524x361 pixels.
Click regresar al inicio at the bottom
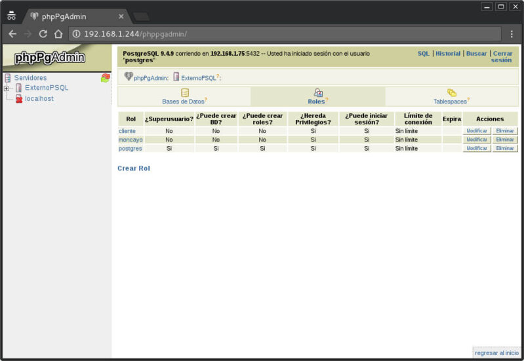(496, 353)
